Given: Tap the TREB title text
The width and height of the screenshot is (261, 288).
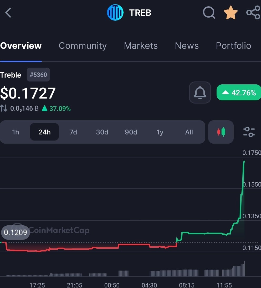Looking at the screenshot, I should click(140, 13).
